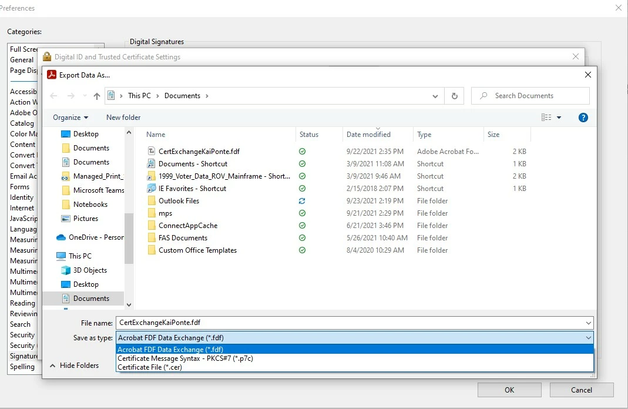Click in Search Documents field

pyautogui.click(x=530, y=96)
